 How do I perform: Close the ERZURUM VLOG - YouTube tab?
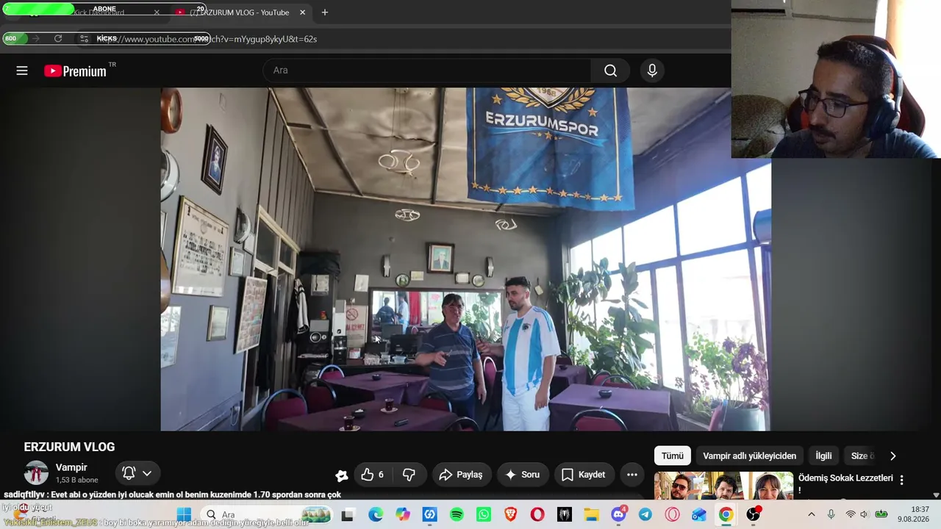302,12
